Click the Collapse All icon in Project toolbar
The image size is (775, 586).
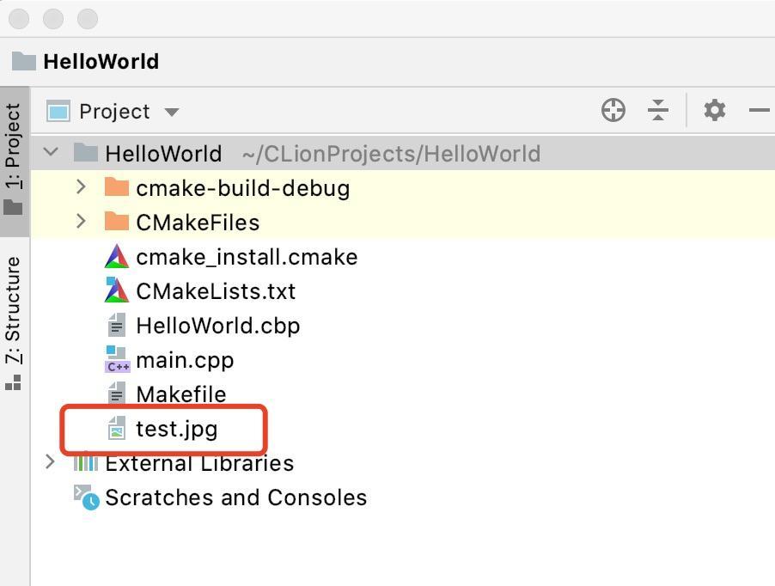coord(658,110)
